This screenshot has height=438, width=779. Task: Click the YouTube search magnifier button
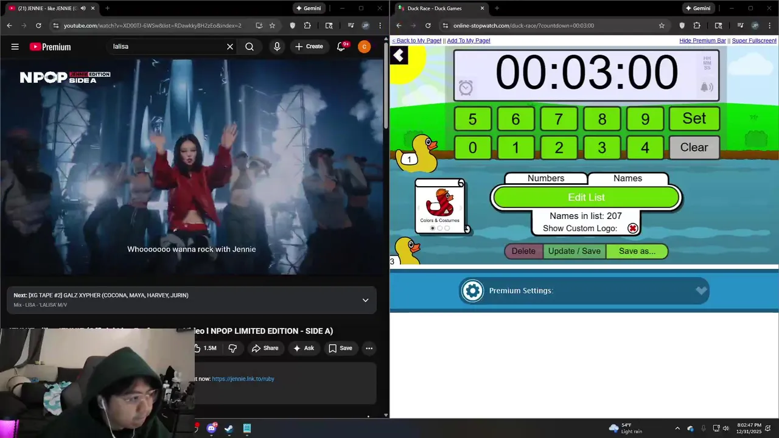[x=250, y=47]
